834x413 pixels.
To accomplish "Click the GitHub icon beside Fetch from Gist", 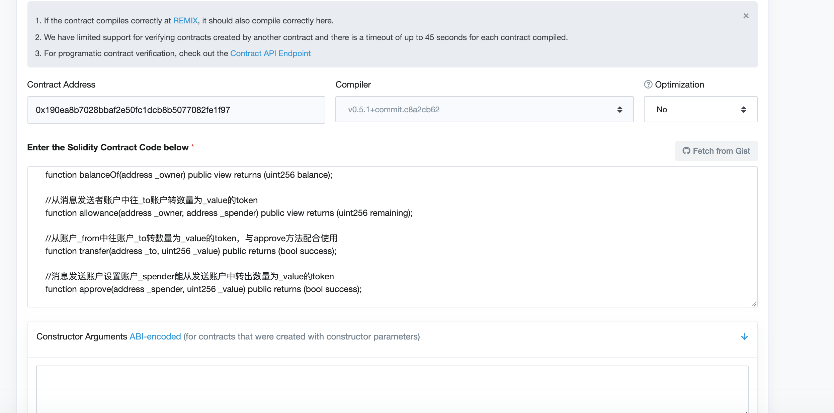I will (686, 151).
